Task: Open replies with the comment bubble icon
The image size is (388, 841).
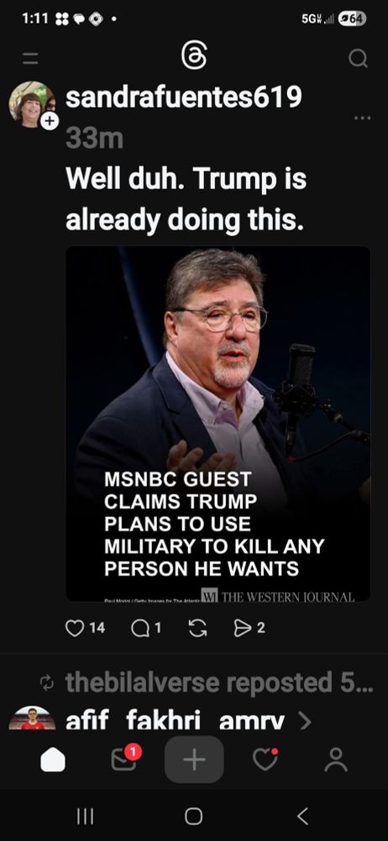Action: (x=140, y=628)
